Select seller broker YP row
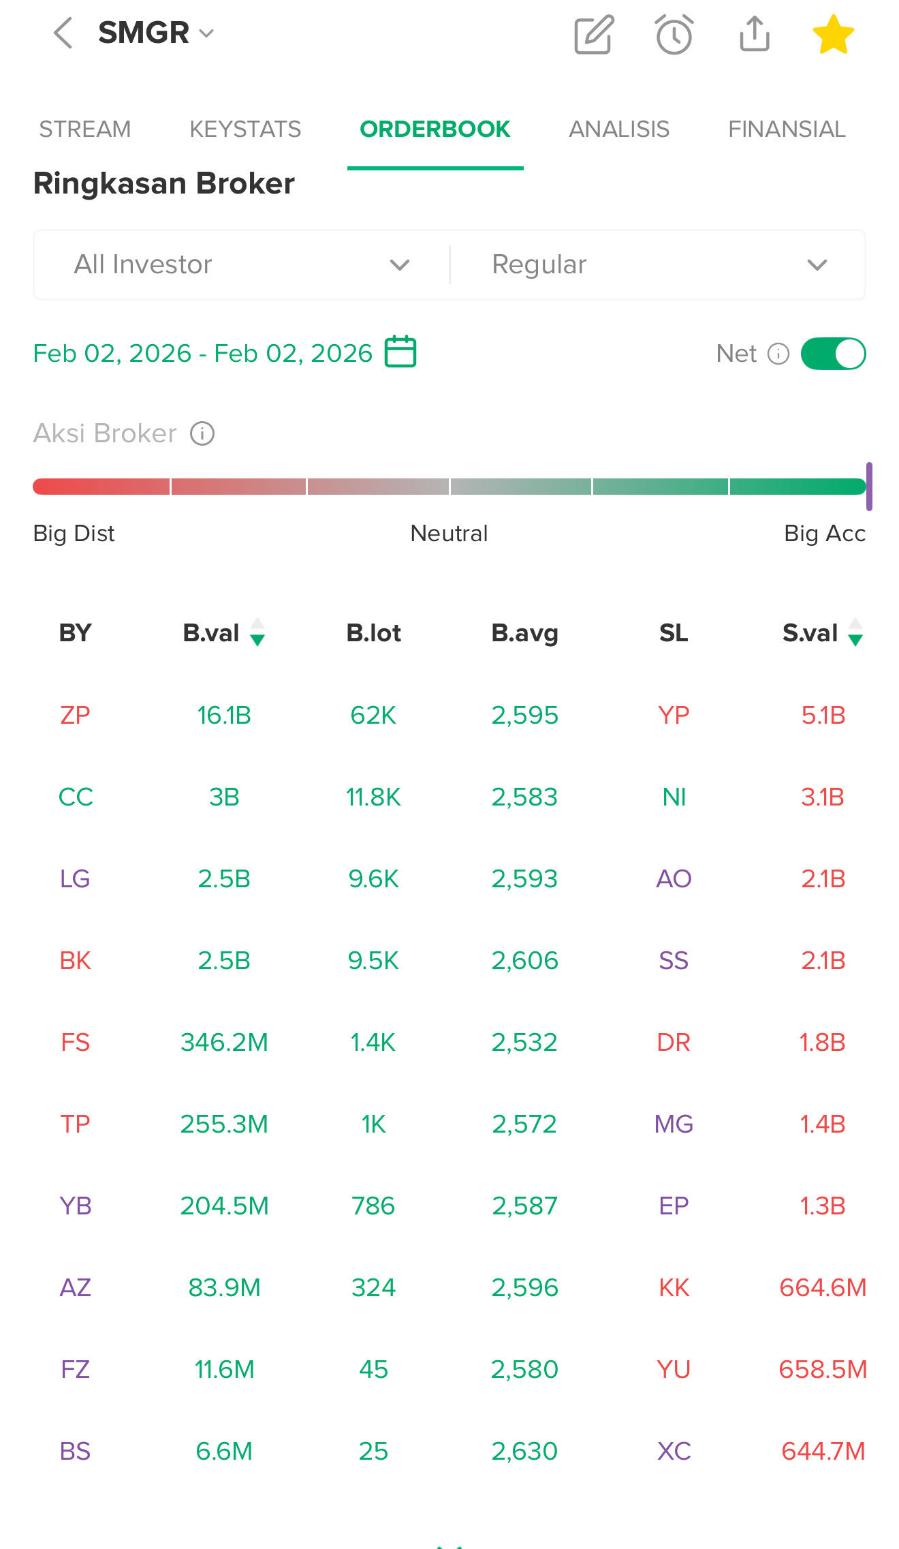This screenshot has width=899, height=1549. click(x=674, y=715)
